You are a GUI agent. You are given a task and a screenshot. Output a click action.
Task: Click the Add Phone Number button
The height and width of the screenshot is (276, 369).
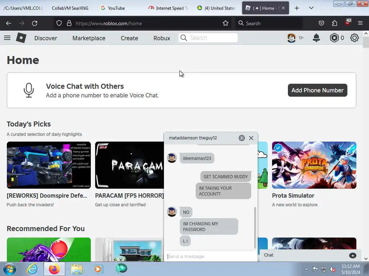(x=317, y=90)
